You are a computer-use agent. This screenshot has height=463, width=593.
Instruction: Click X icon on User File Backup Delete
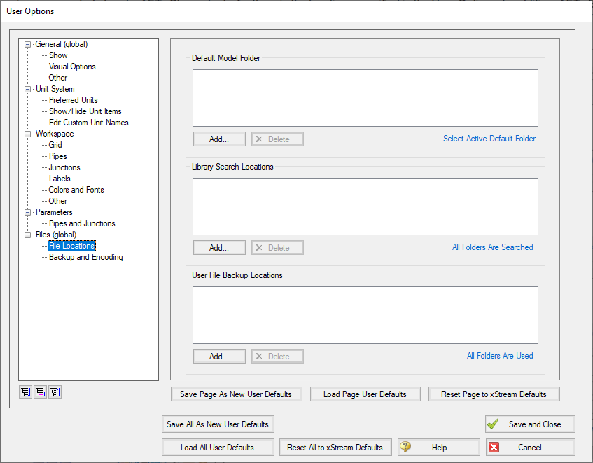(x=259, y=357)
